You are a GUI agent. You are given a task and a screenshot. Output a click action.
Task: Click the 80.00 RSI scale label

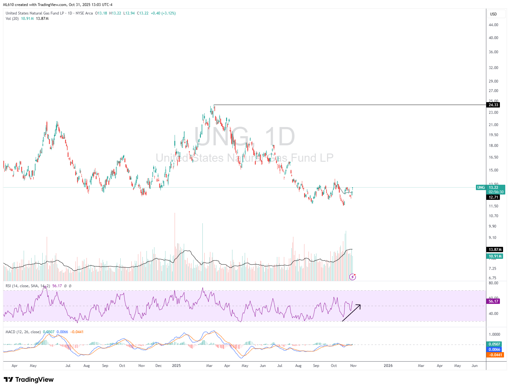[493, 283]
